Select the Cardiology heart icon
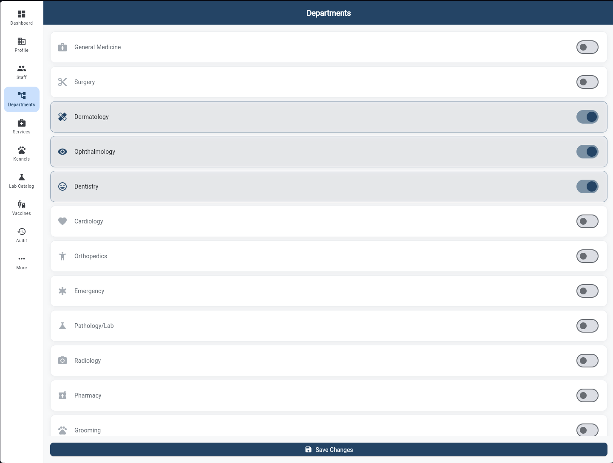The width and height of the screenshot is (613, 463). [62, 221]
